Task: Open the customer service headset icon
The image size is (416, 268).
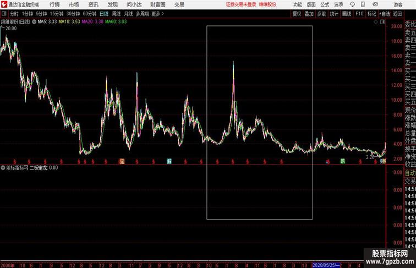Action: (352, 4)
